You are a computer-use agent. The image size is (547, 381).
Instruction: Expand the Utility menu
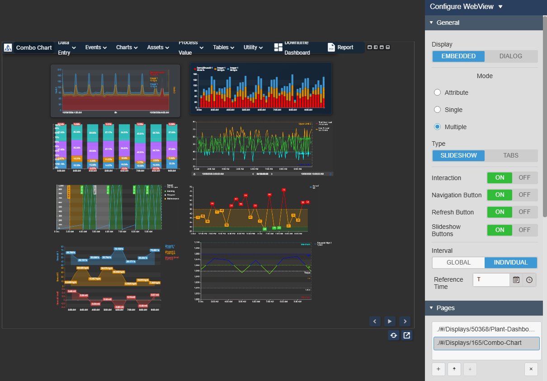(x=254, y=47)
